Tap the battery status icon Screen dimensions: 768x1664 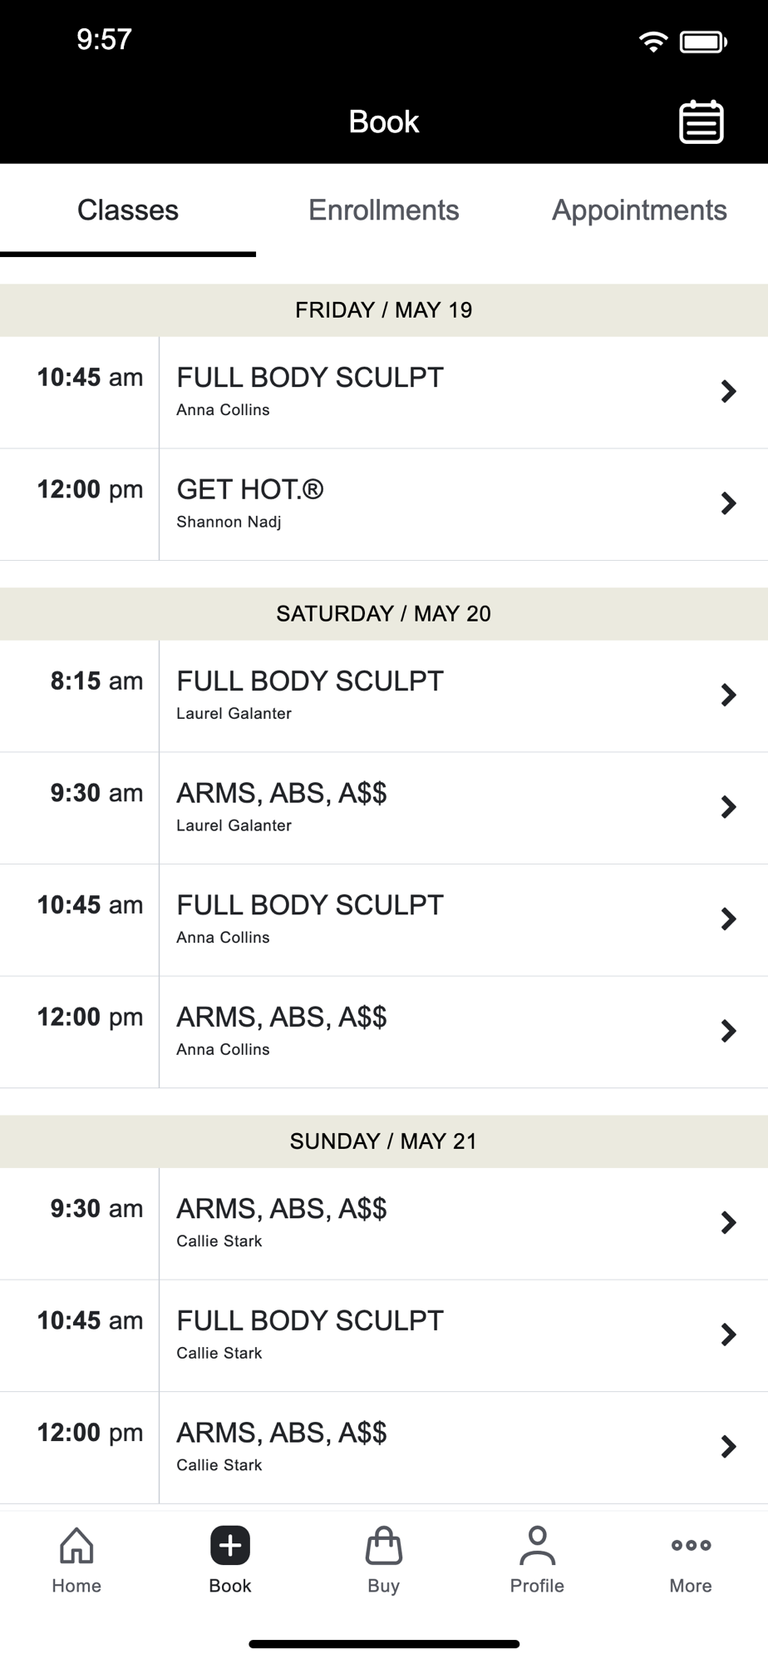(x=703, y=41)
